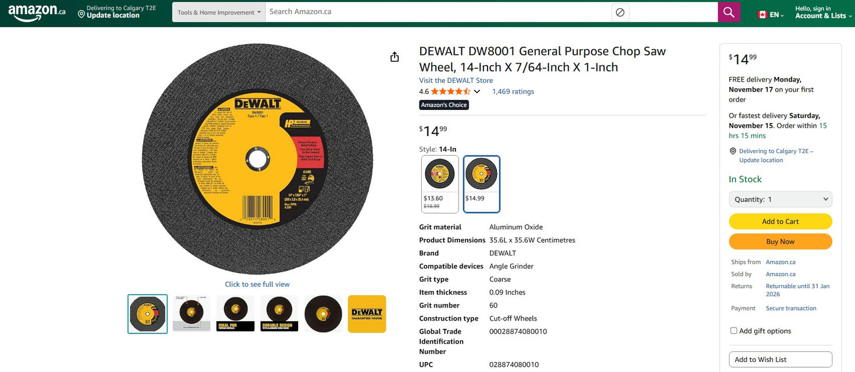Viewport: 855px width, 372px height.
Task: Select the yellow DEWALT Guaranteed Tough thumbnail
Action: (366, 313)
